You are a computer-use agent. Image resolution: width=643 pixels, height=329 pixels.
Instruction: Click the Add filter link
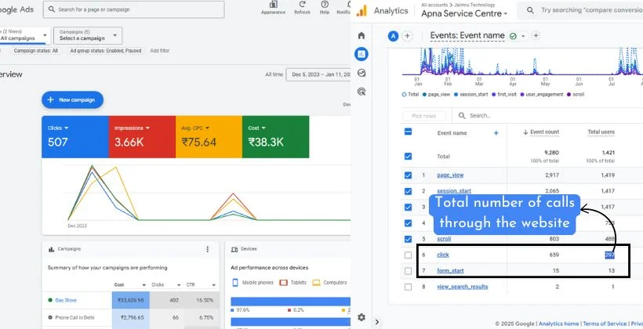(159, 50)
